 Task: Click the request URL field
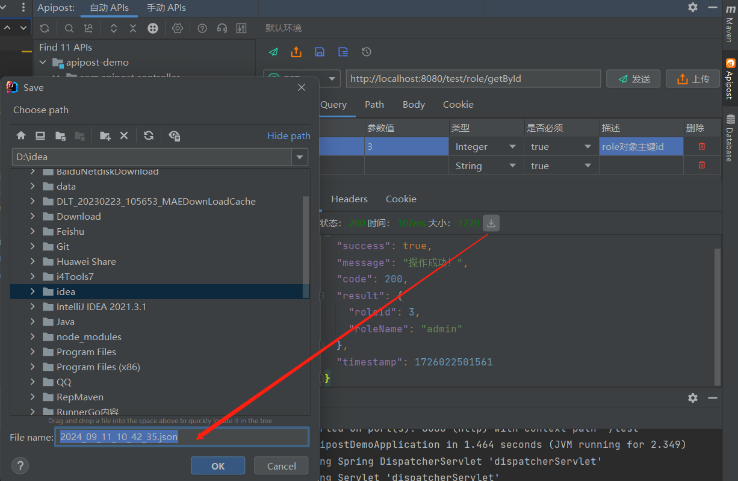pos(473,79)
